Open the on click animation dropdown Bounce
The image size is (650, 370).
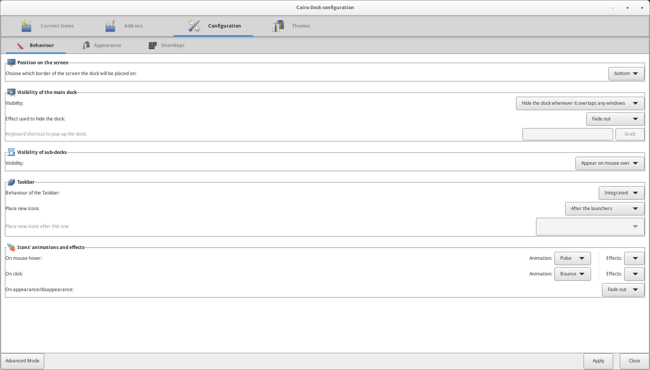[573, 274]
